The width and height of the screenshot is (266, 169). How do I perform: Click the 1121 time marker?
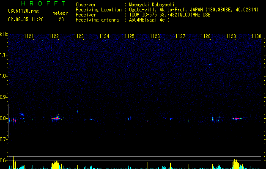[29, 36]
